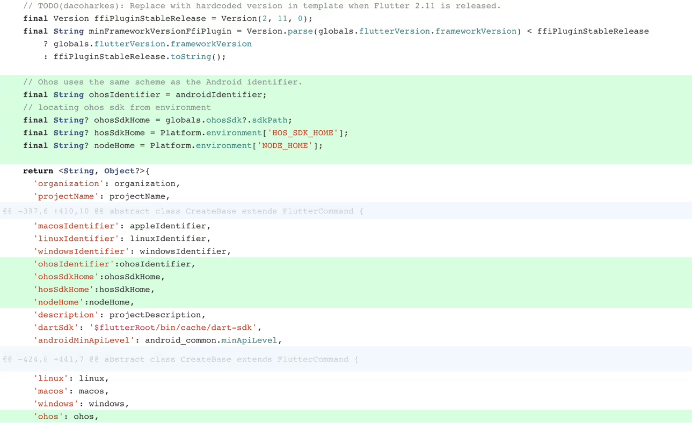Click the 'macos': macos entry
692x423 pixels.
click(71, 391)
